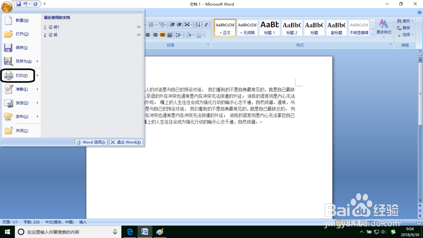Click the Word help question mark icon

(420, 12)
